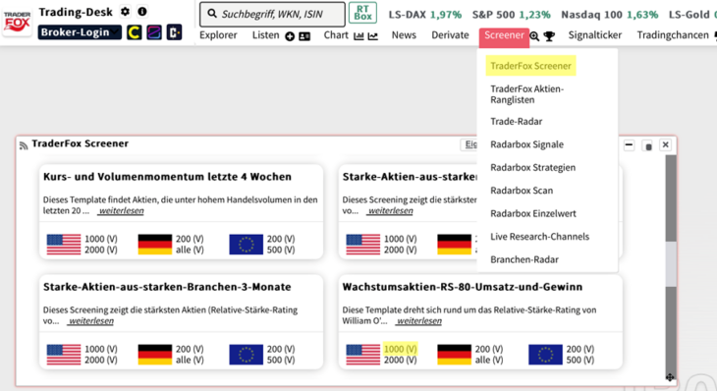This screenshot has height=391, width=717.
Task: Click German flag in Wachstumsaktien card
Action: (x=454, y=355)
